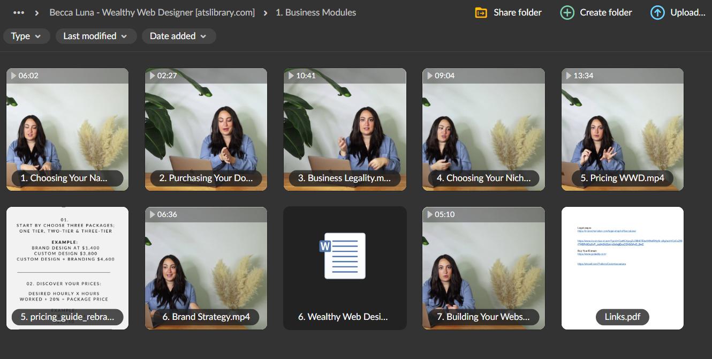Play the 6. Brand Strategy.mp4 video
This screenshot has height=359, width=712.
pos(206,268)
